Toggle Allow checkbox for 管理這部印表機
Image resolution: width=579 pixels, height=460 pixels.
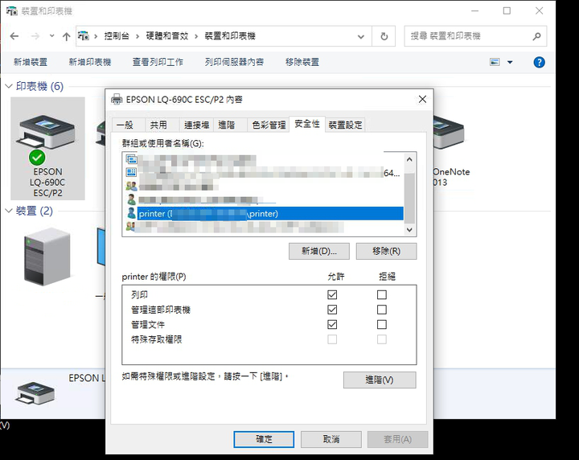tap(332, 310)
